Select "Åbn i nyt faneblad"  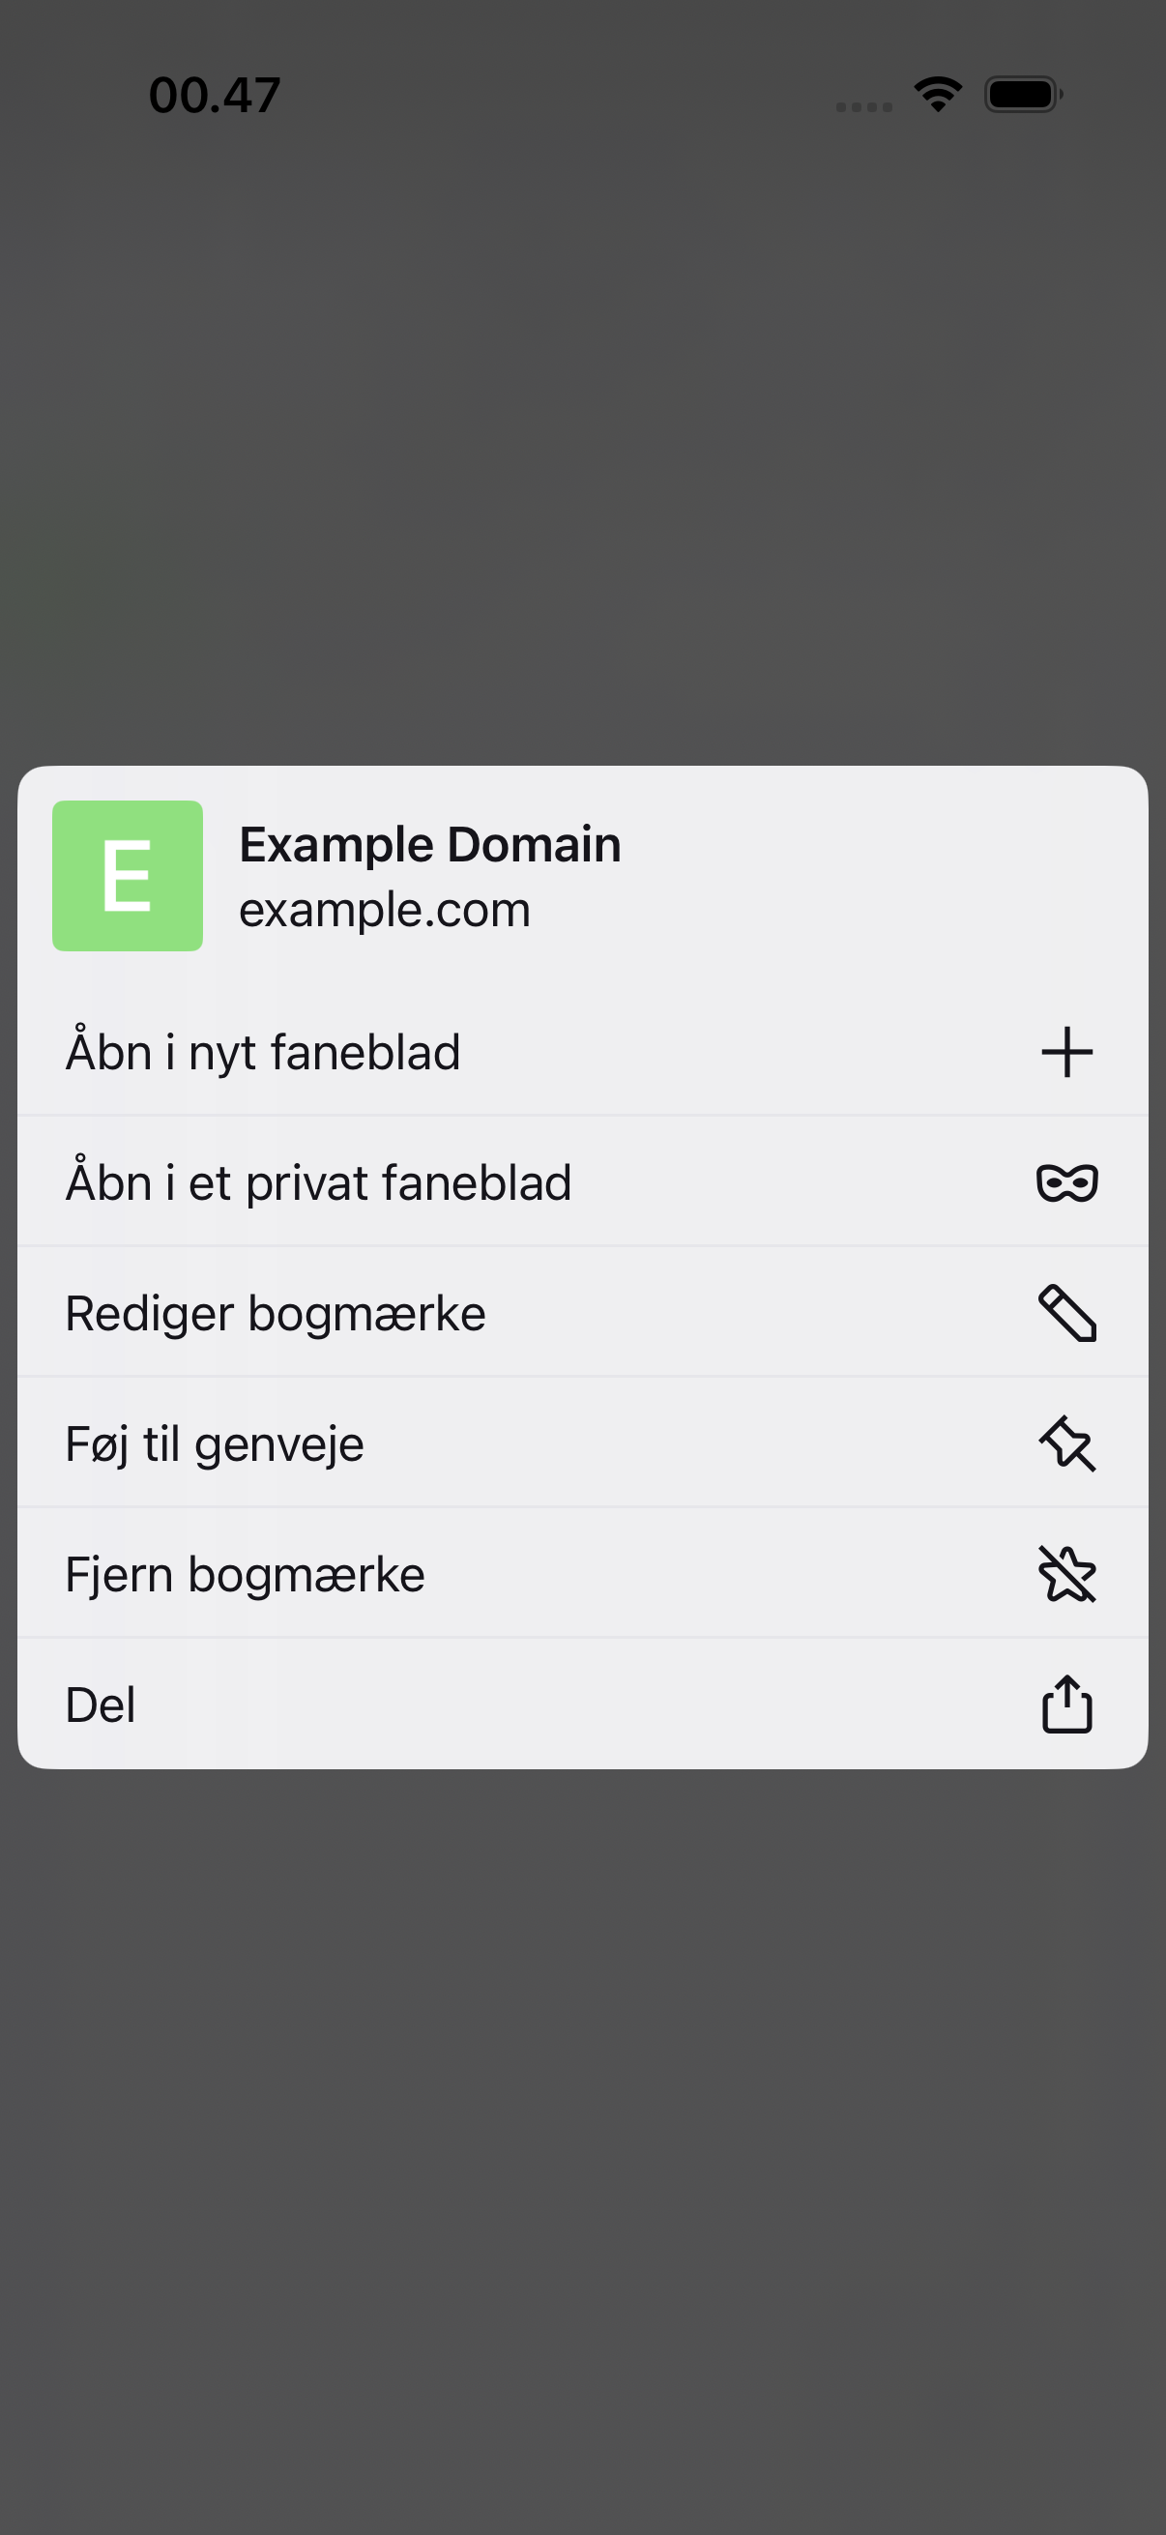coord(582,1052)
